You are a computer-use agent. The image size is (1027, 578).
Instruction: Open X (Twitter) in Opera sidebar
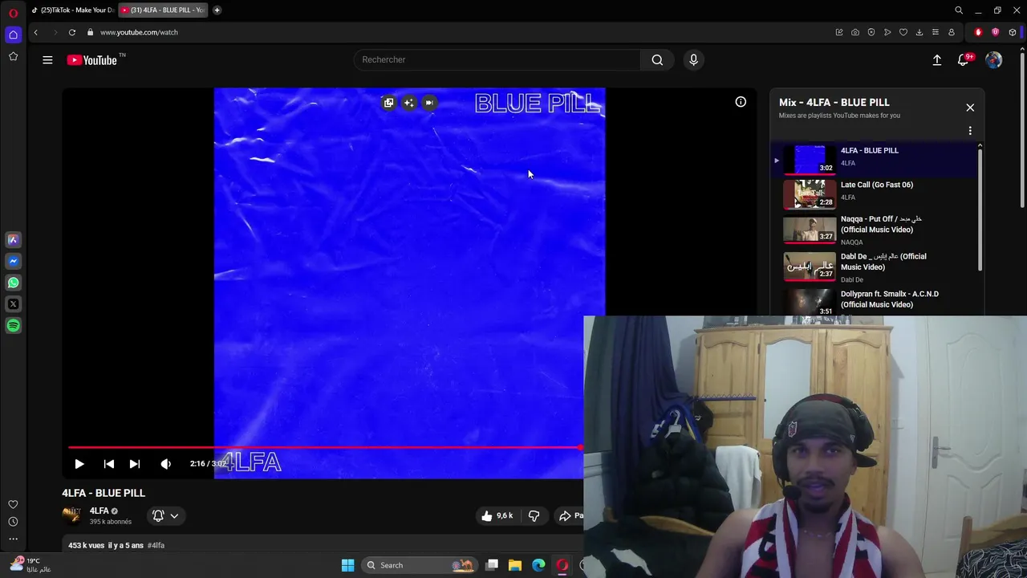click(x=13, y=304)
